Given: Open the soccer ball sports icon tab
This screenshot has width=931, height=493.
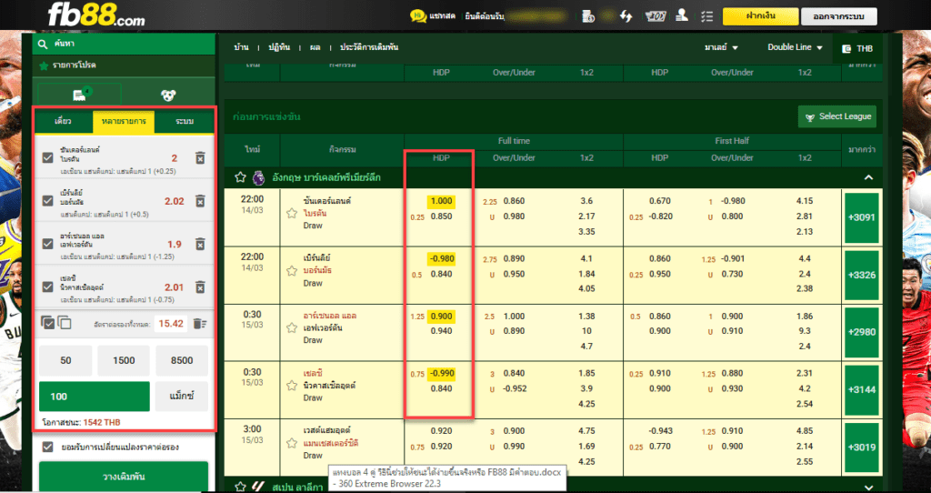Looking at the screenshot, I should click(x=168, y=95).
